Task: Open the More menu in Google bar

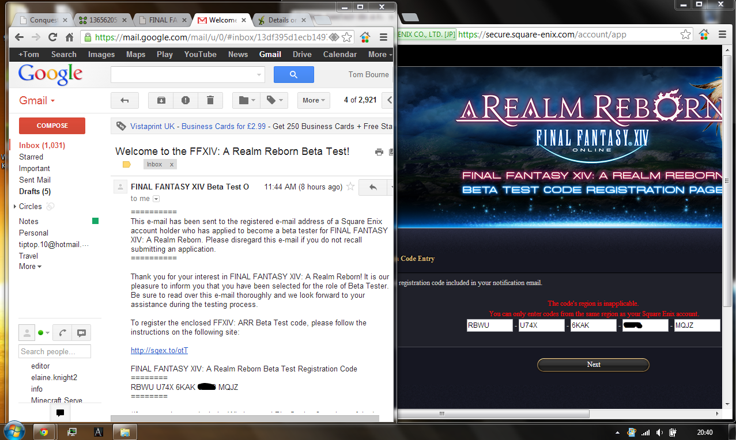Action: pos(379,55)
